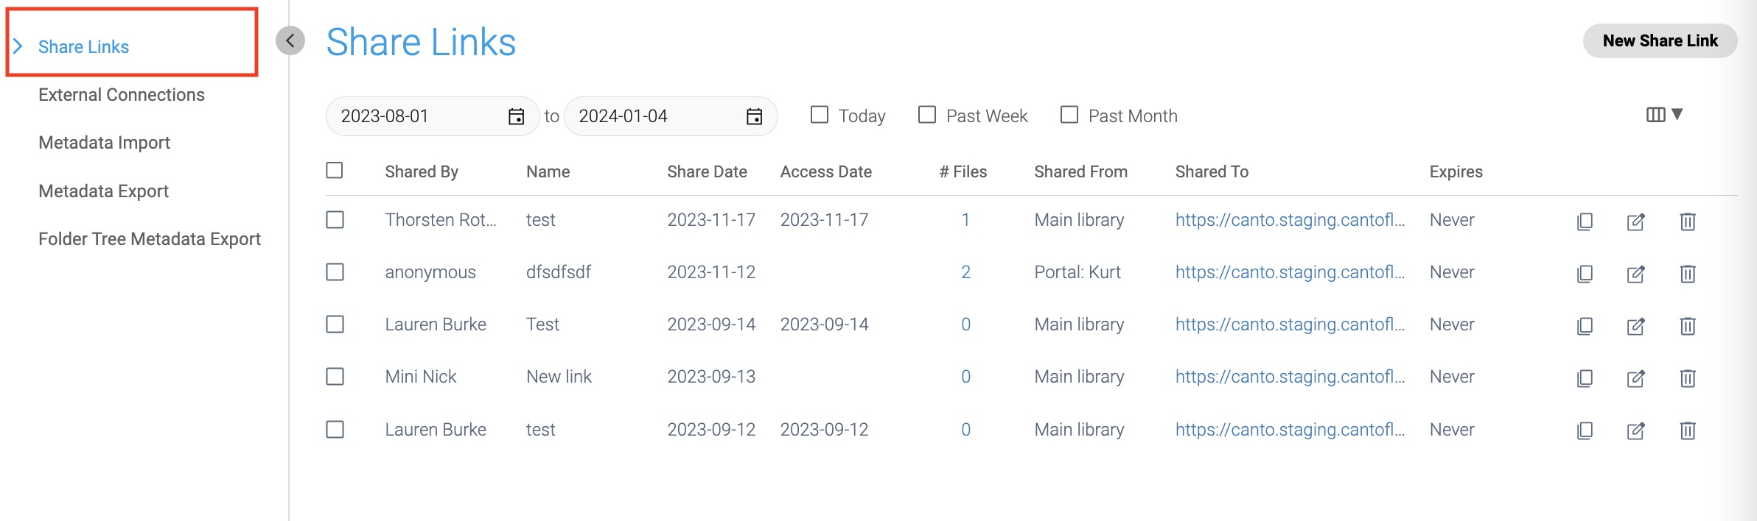Delete the Mini Nick New link row
The width and height of the screenshot is (1757, 521).
[1687, 378]
